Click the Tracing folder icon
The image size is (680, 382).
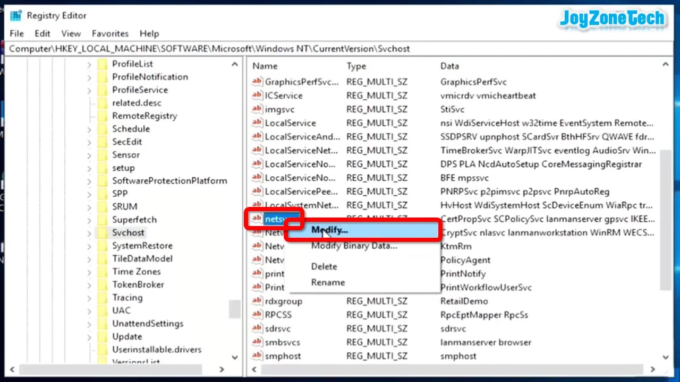(x=103, y=298)
